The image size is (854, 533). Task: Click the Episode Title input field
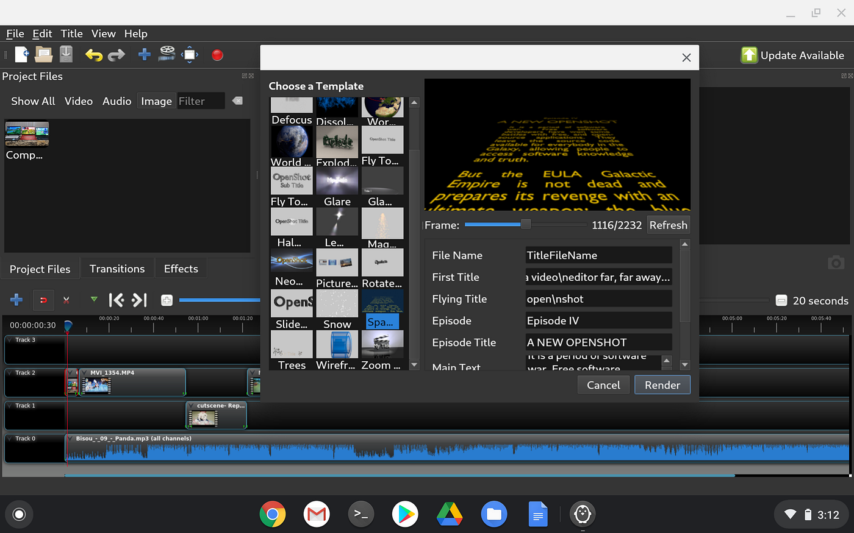(598, 342)
